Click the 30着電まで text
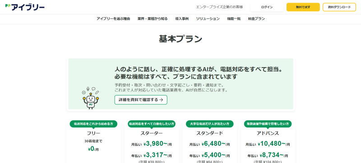The width and height of the screenshot is (361, 163). coord(93,141)
